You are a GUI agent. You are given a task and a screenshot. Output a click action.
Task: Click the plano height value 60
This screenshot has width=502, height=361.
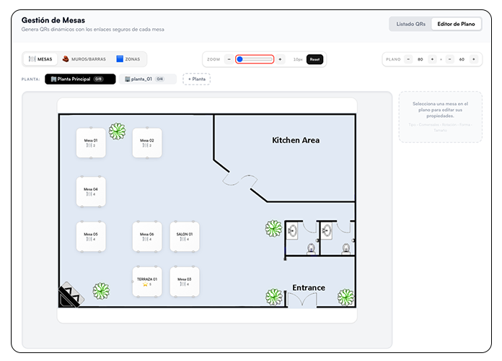tap(462, 59)
